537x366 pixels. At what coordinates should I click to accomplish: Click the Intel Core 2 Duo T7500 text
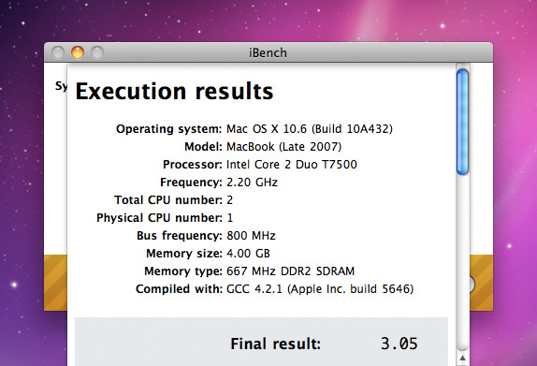click(292, 165)
